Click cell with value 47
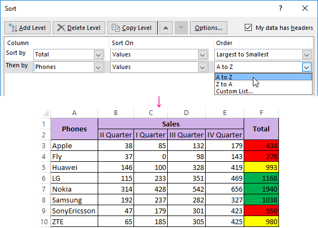The image size is (318, 228). click(116, 211)
